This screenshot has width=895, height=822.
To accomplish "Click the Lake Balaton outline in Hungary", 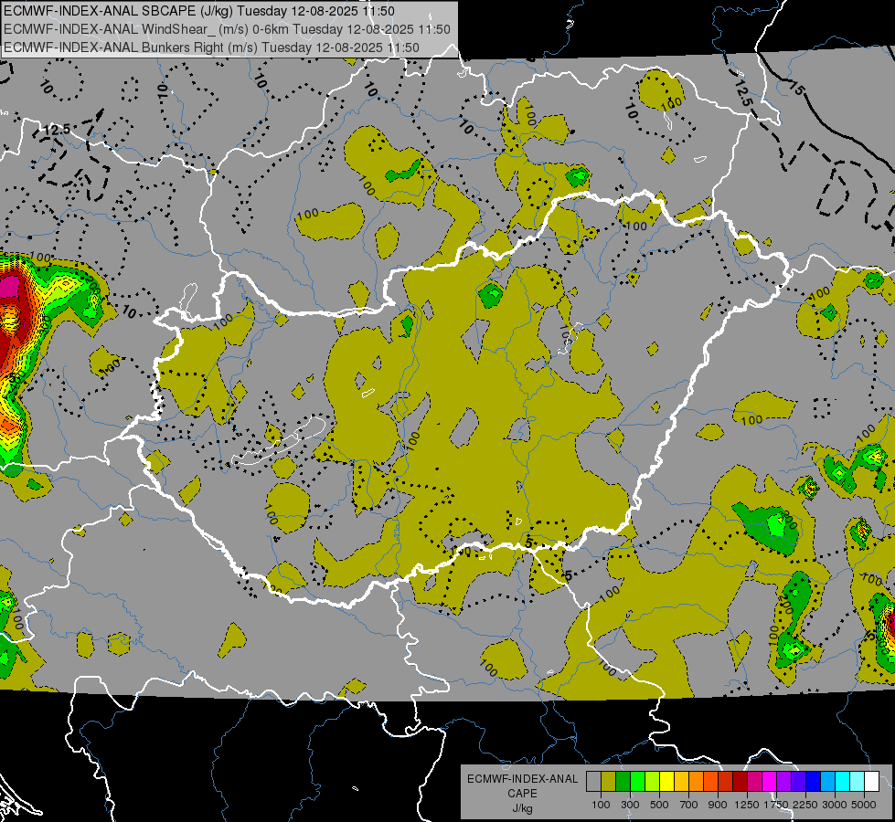I will click(280, 442).
